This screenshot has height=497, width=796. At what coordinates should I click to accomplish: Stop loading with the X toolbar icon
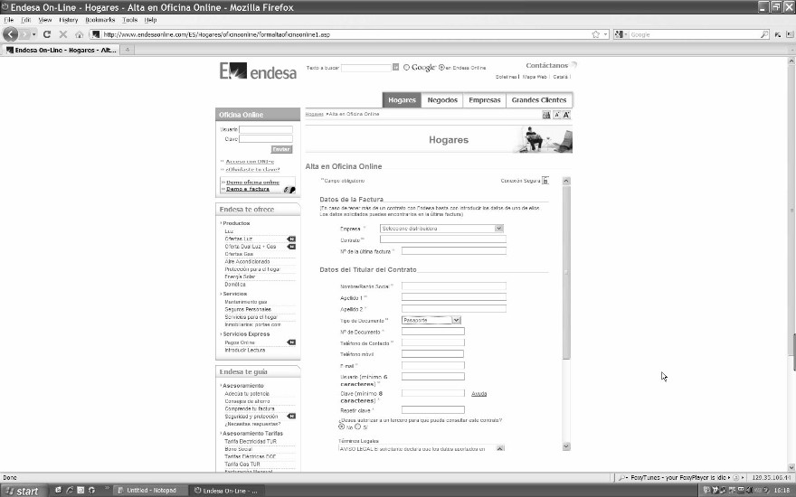coord(63,34)
